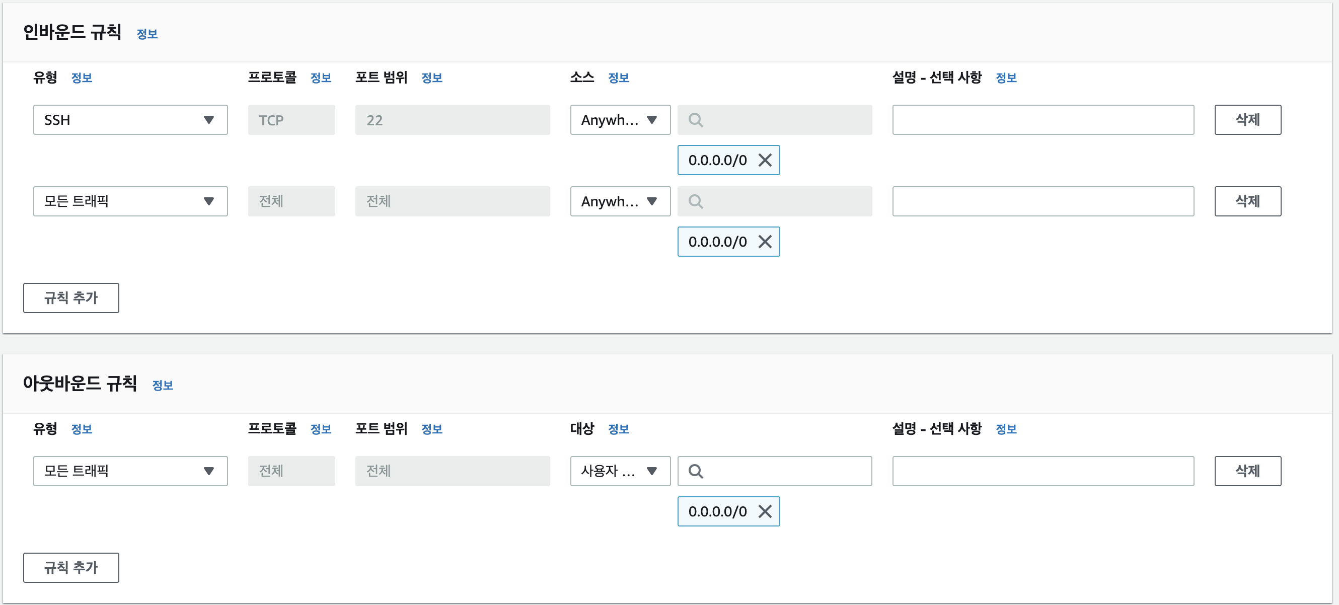Delete the inbound 모든 트래픽 rule
This screenshot has height=605, width=1339.
coord(1247,201)
